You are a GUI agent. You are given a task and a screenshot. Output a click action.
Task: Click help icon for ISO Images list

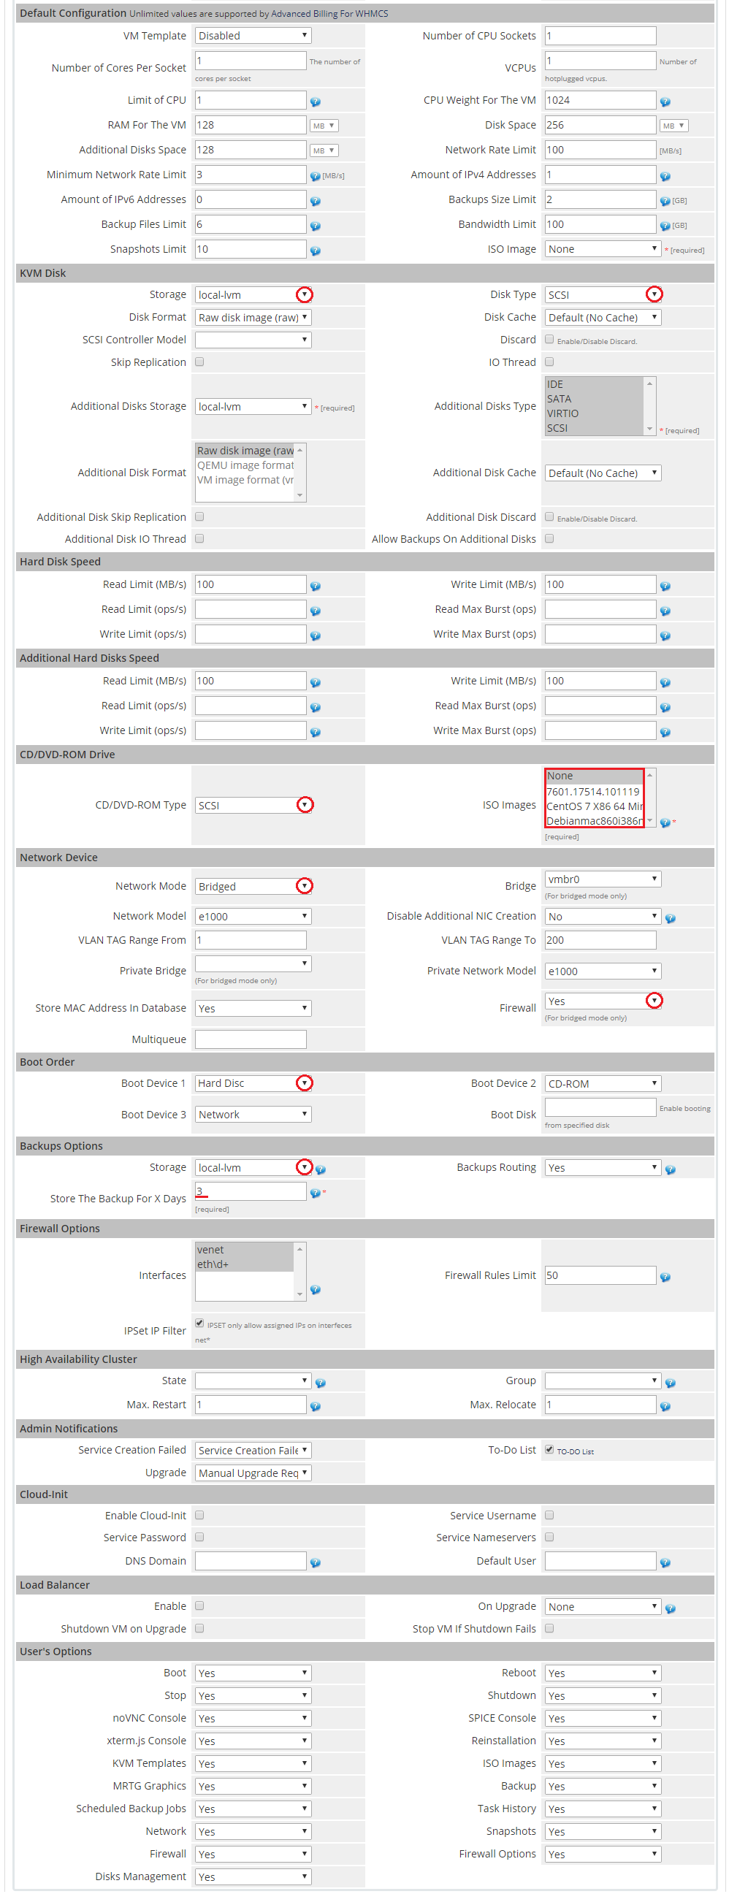[665, 822]
